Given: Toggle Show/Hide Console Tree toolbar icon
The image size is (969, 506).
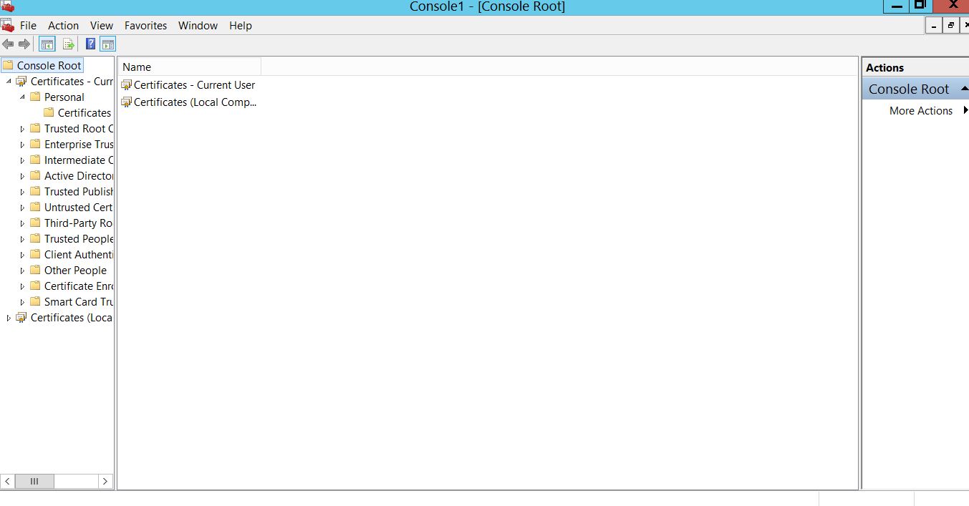Looking at the screenshot, I should pos(47,44).
